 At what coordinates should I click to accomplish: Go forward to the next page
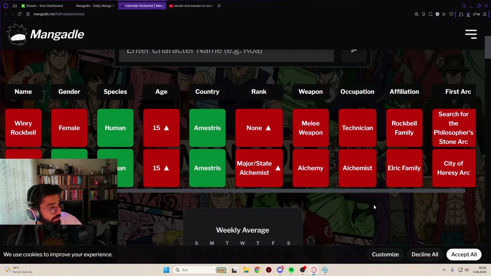[12, 14]
